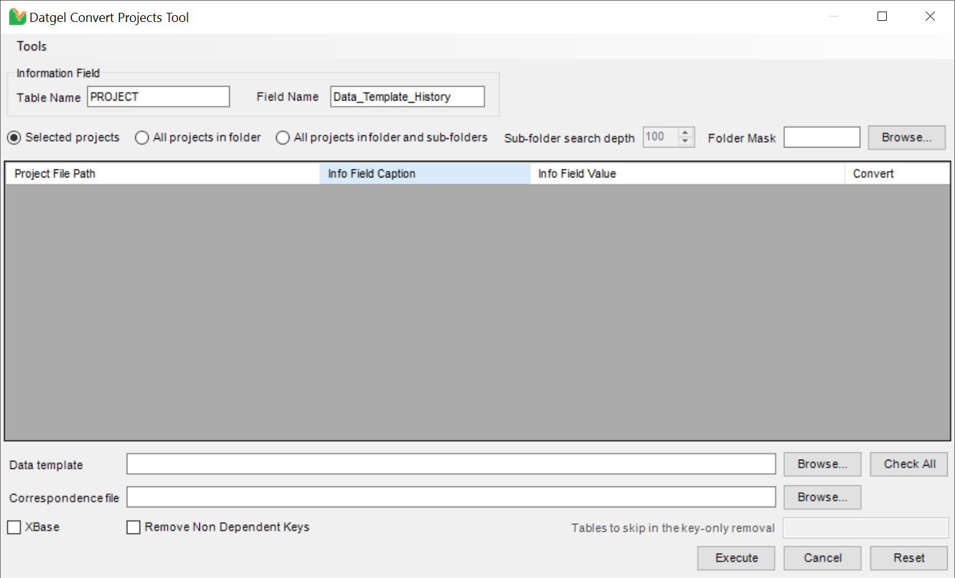Focus the Folder Mask input field
Screen dimensions: 955x578
tap(822, 138)
